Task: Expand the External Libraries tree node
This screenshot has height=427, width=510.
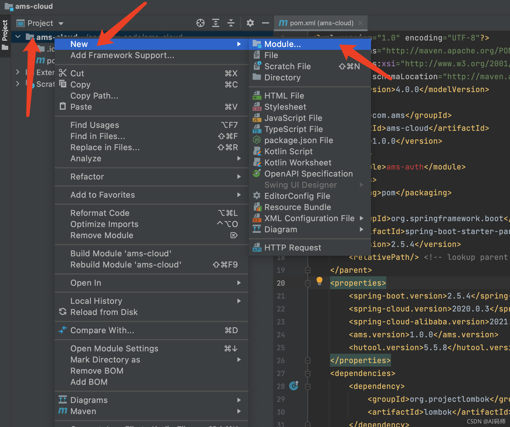Action: [18, 72]
